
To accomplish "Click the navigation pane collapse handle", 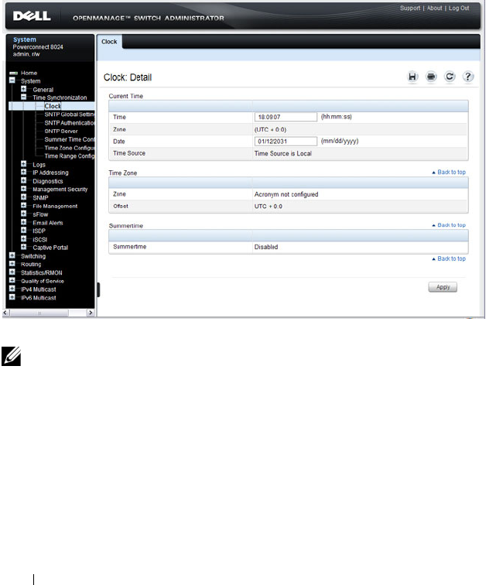I will [x=98, y=289].
